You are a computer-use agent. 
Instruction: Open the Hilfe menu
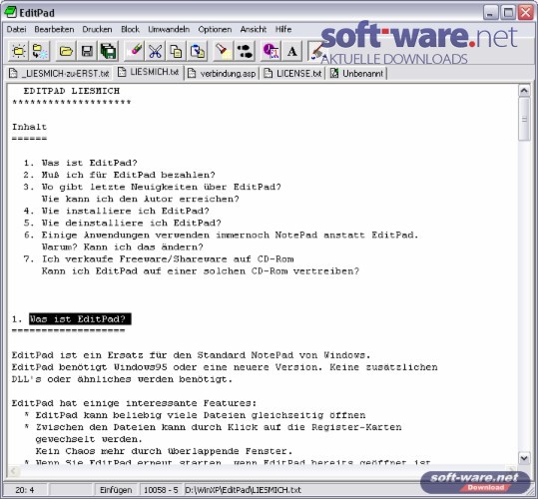283,30
